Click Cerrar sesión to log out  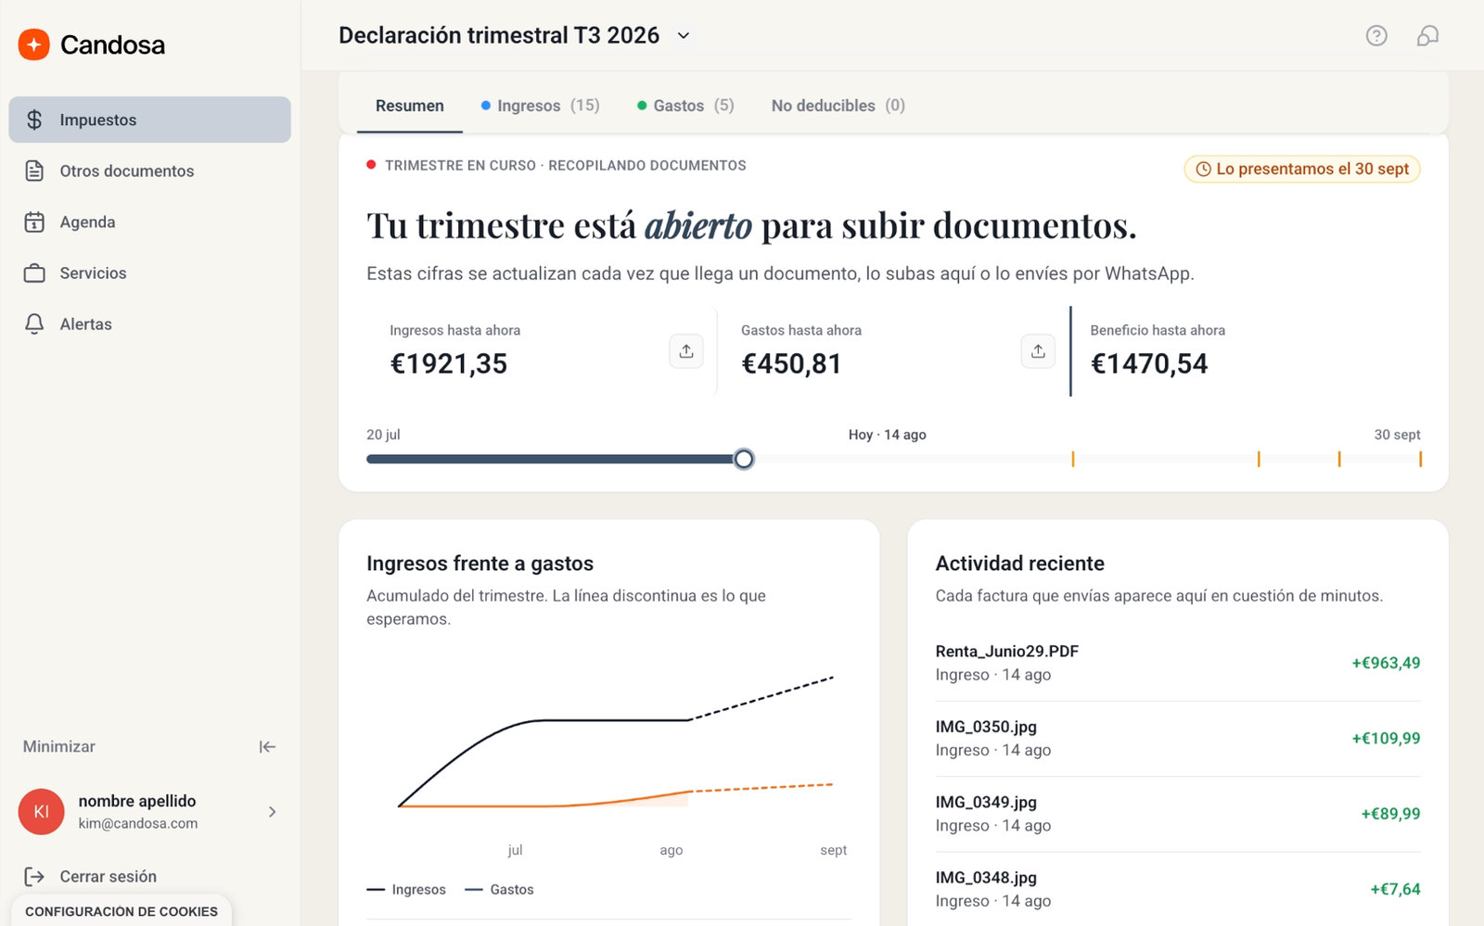(x=90, y=876)
